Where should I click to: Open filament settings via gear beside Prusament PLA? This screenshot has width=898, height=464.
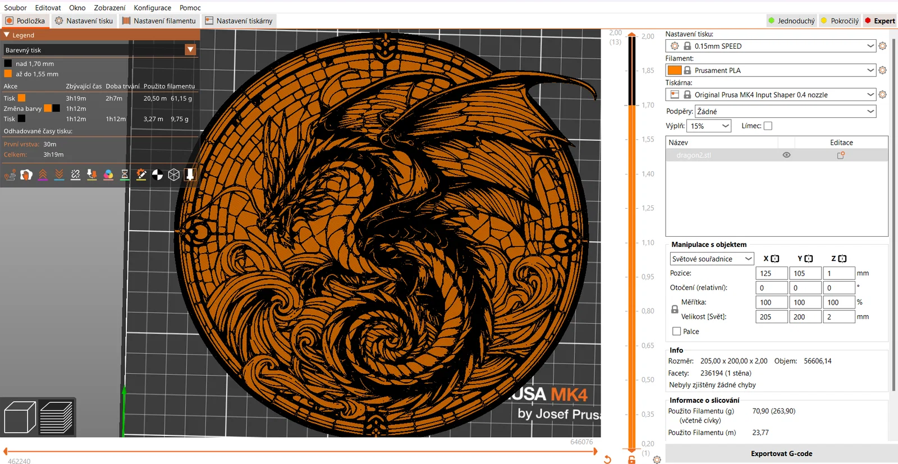pos(882,70)
